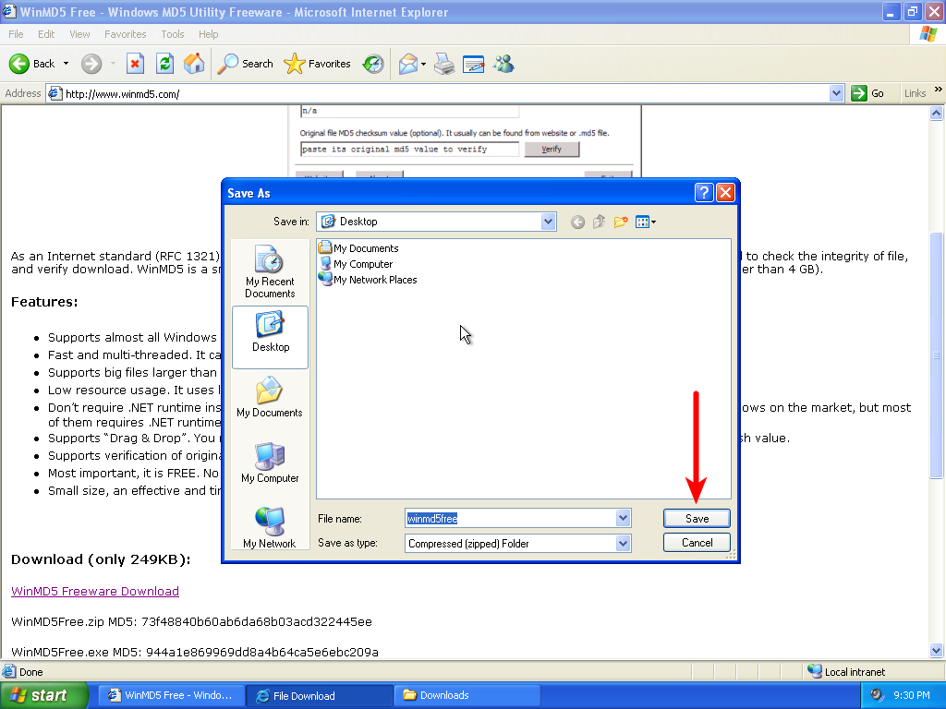Viewport: 946px width, 709px height.
Task: Click the page scrollbar up arrow
Action: 937,113
